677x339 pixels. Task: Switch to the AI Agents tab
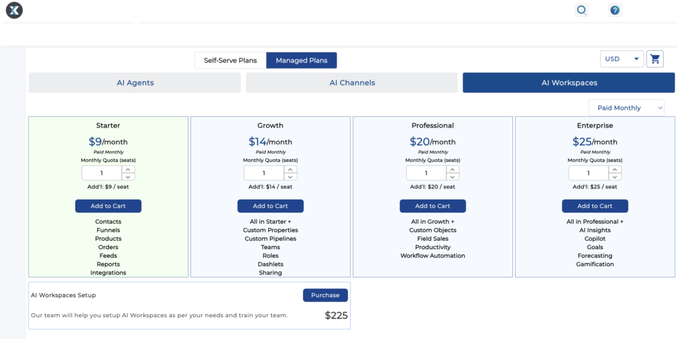point(135,83)
